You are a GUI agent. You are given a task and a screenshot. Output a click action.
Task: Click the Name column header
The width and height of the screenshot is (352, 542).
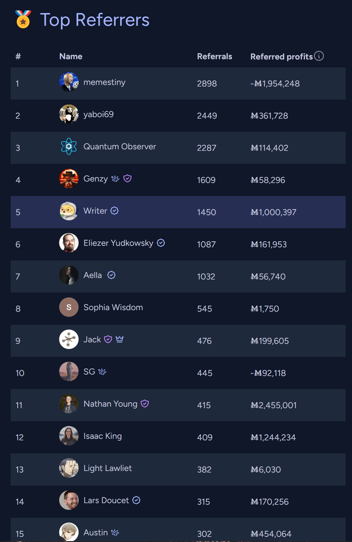[71, 56]
